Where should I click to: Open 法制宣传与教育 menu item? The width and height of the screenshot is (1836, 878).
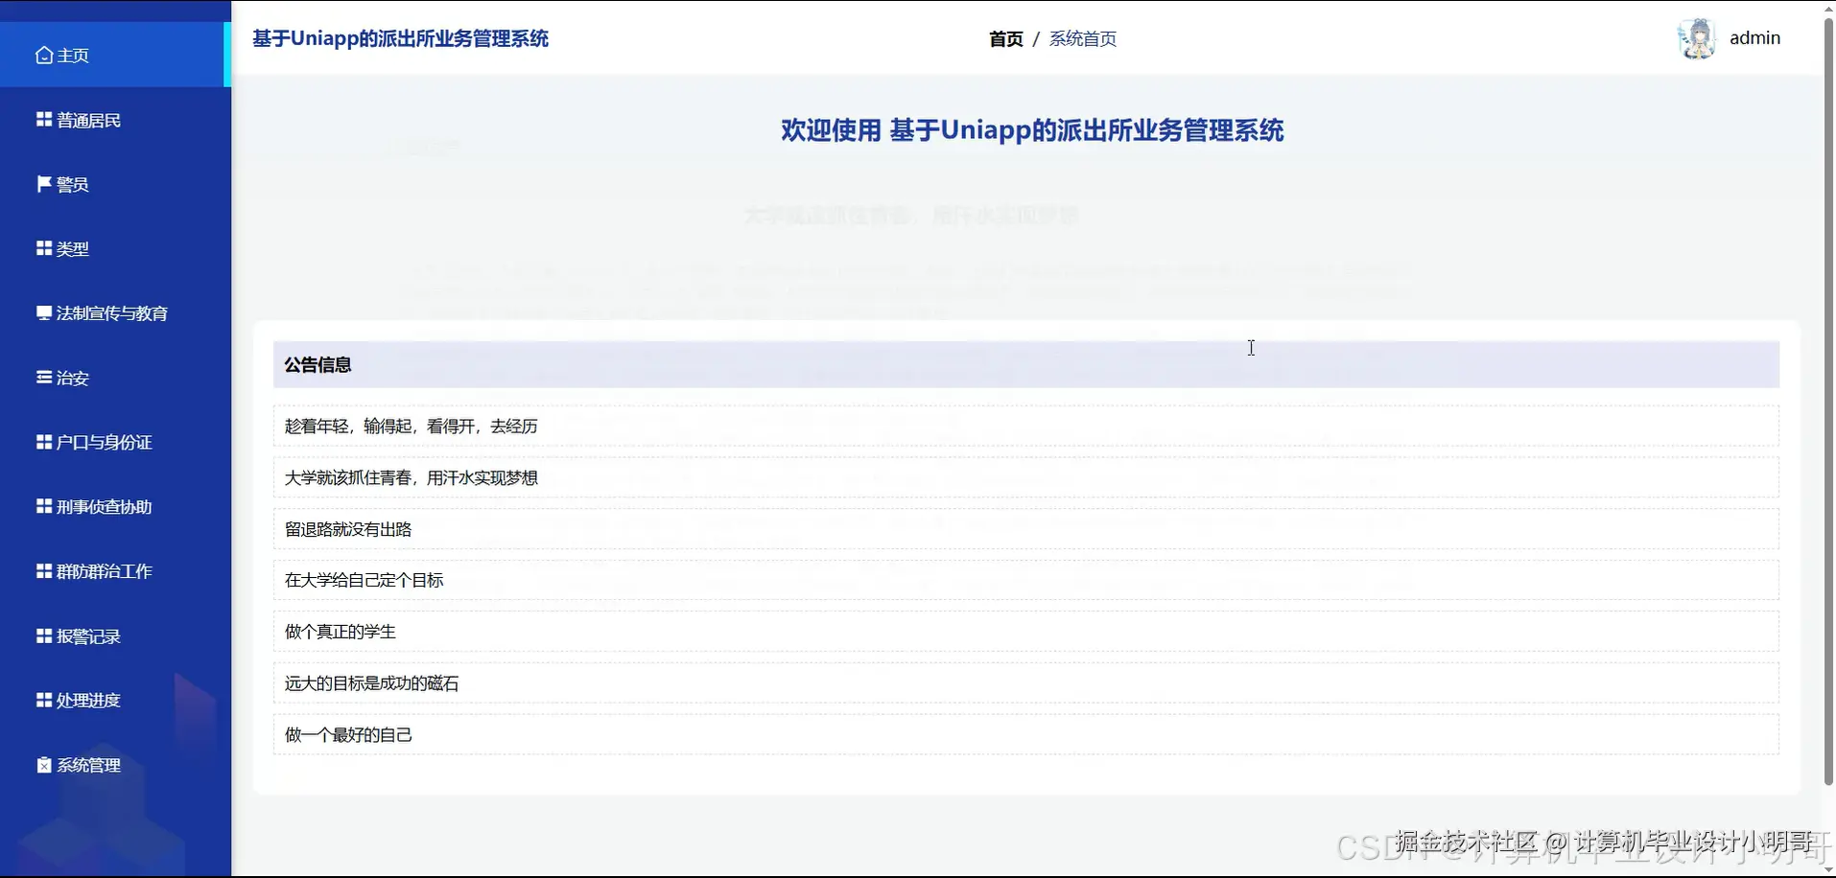[115, 312]
